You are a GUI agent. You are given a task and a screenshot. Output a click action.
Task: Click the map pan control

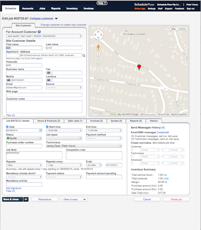click(98, 35)
